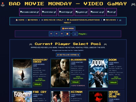The height and width of the screenshot is (102, 136).
Task: Toggle shuffle on the radio player
Action: click(67, 34)
